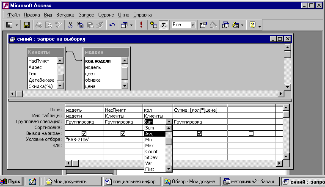
Task: Click the View (datasheet) toolbar icon
Action: 9,25
